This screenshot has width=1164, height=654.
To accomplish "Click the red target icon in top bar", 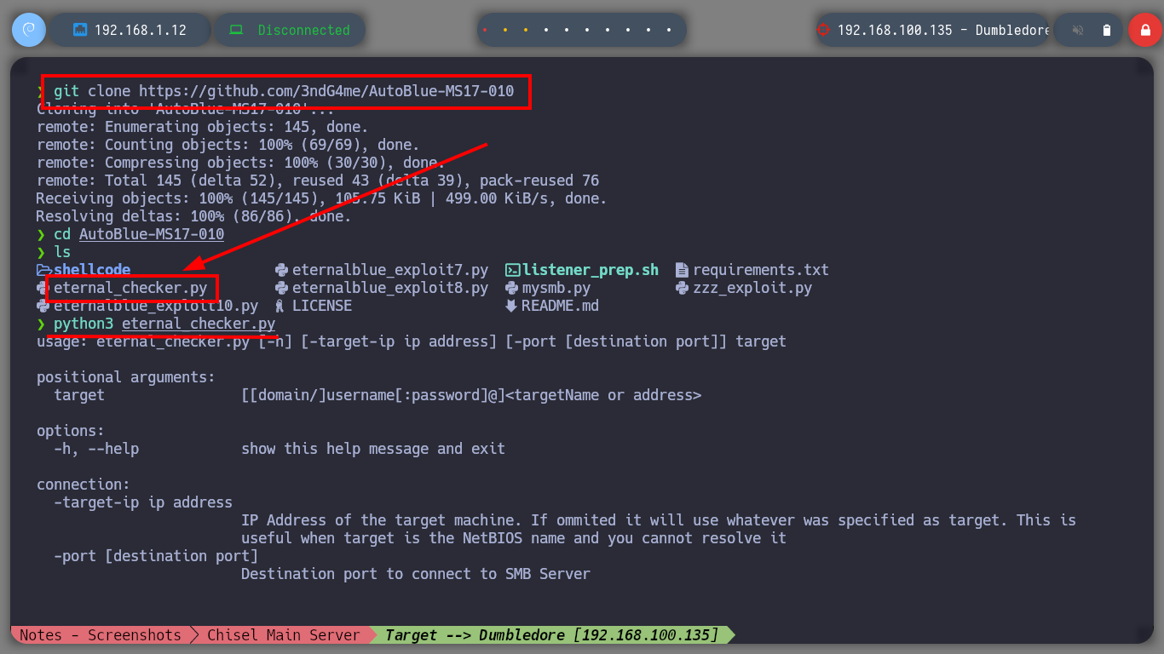I will pos(823,30).
